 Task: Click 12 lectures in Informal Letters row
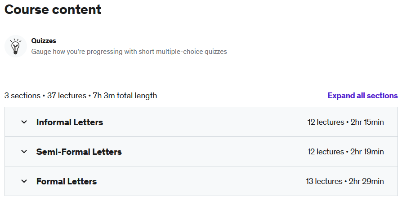click(x=326, y=122)
